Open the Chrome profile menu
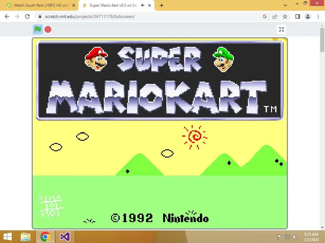This screenshot has width=325, height=243. click(x=308, y=16)
